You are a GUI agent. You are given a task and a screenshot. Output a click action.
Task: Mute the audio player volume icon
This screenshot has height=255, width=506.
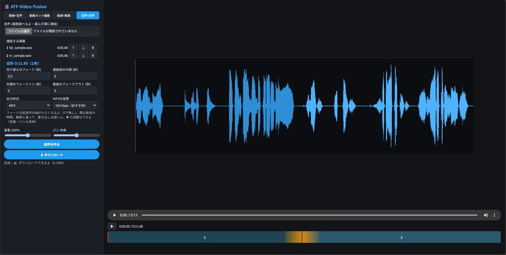tap(486, 215)
